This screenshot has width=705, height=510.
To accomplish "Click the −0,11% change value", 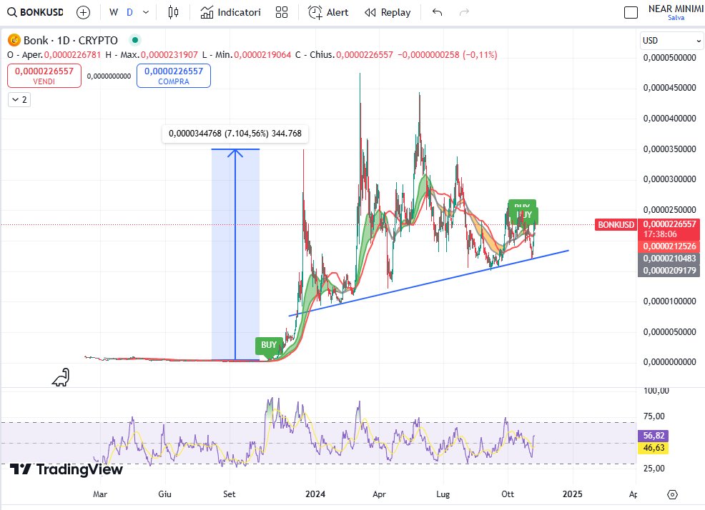I will coord(480,55).
